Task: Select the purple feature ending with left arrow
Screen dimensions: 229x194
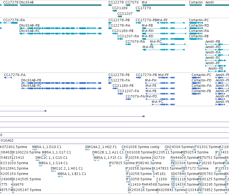Action: pos(23,111)
